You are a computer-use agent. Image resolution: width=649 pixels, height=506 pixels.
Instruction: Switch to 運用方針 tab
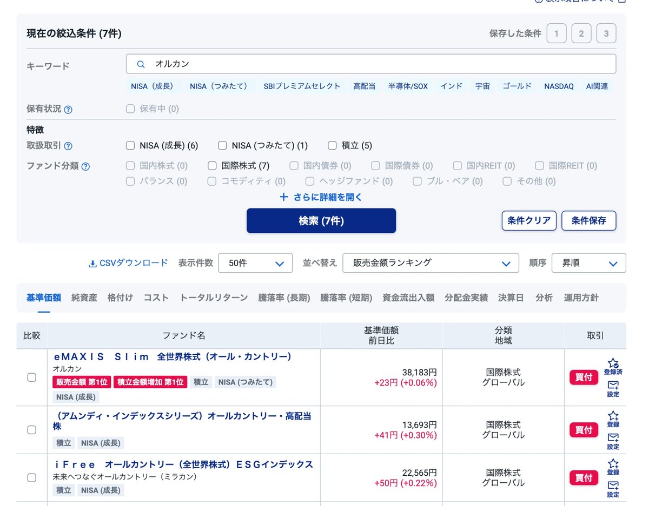coord(581,298)
